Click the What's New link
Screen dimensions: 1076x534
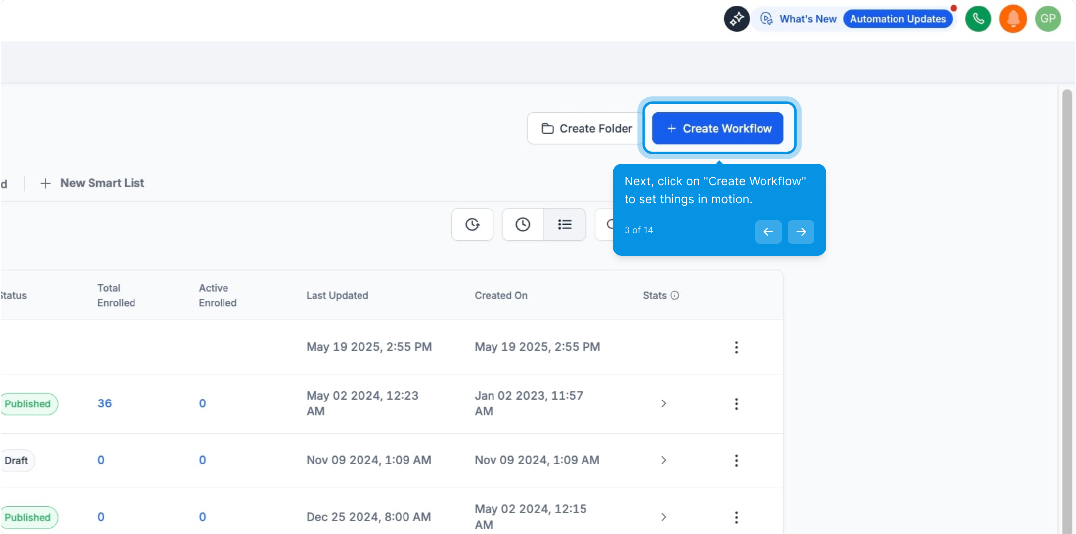(x=808, y=19)
